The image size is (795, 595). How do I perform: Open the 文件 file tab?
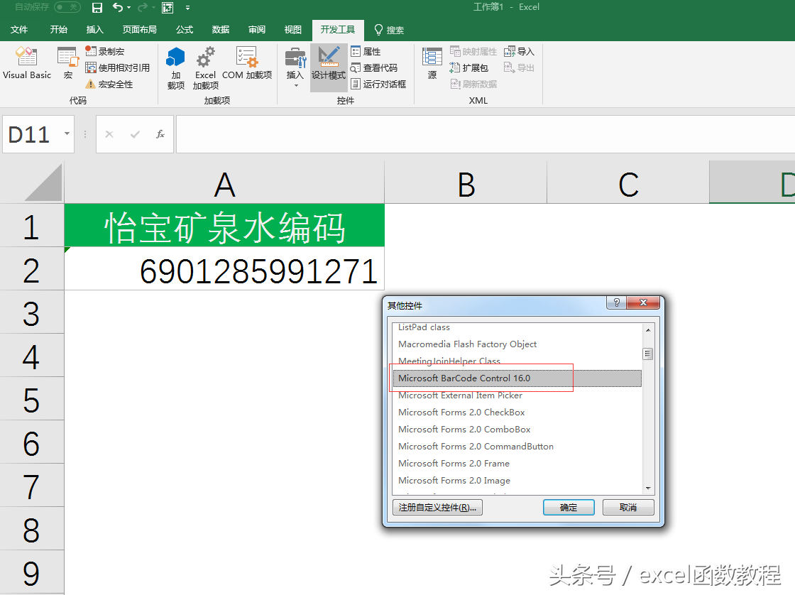pos(18,29)
